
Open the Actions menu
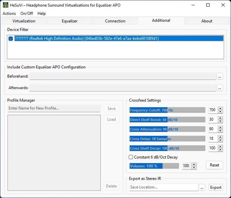[x=9, y=14]
